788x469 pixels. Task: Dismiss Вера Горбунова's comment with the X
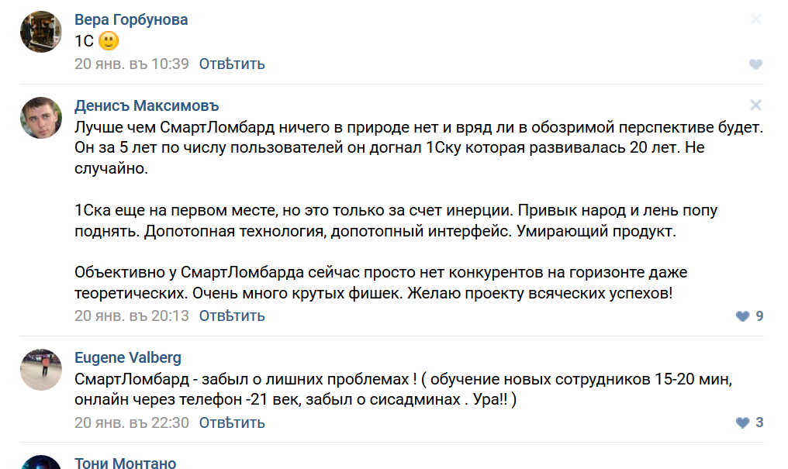756,19
